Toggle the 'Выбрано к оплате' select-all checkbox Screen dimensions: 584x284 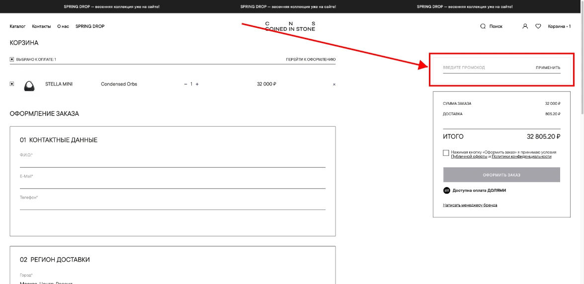[x=11, y=59]
